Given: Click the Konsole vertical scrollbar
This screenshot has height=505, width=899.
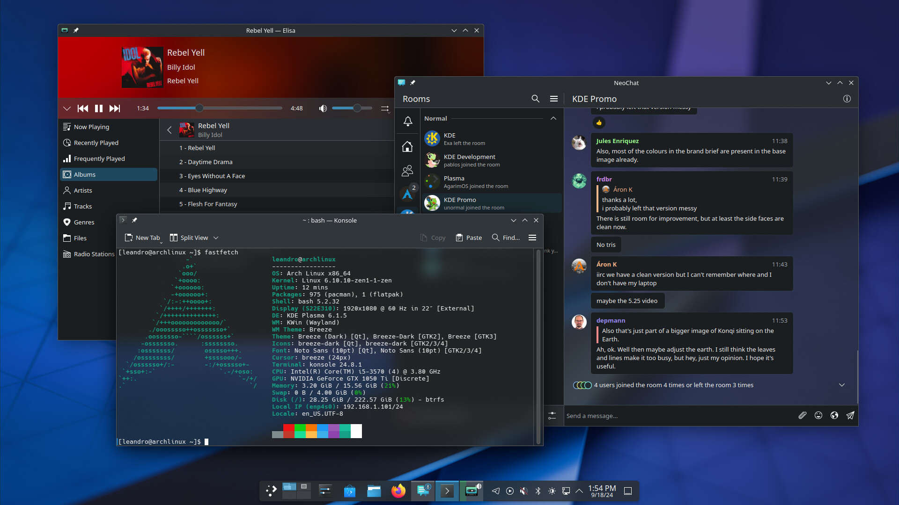Looking at the screenshot, I should (x=538, y=346).
